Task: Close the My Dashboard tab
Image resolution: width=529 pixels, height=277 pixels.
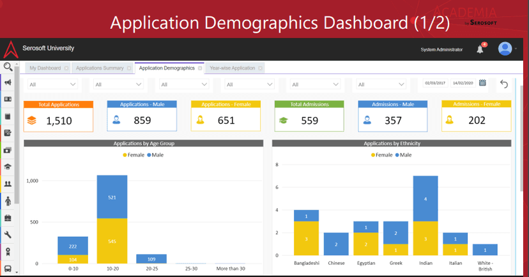Action: point(66,68)
